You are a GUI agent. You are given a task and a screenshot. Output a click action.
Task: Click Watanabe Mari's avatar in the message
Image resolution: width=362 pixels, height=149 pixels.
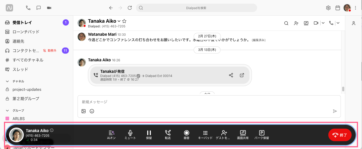(82, 37)
